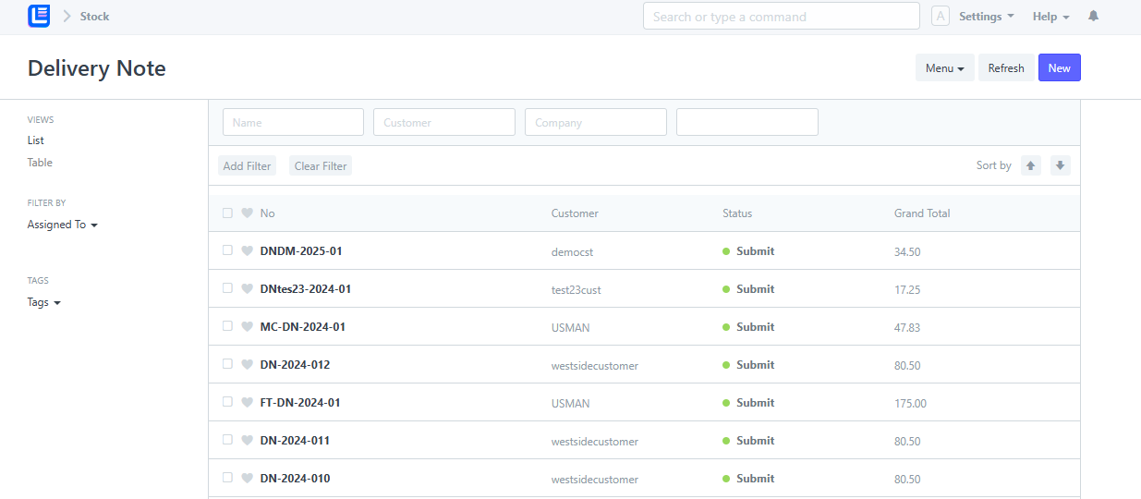Click the user avatar A icon

click(x=941, y=17)
